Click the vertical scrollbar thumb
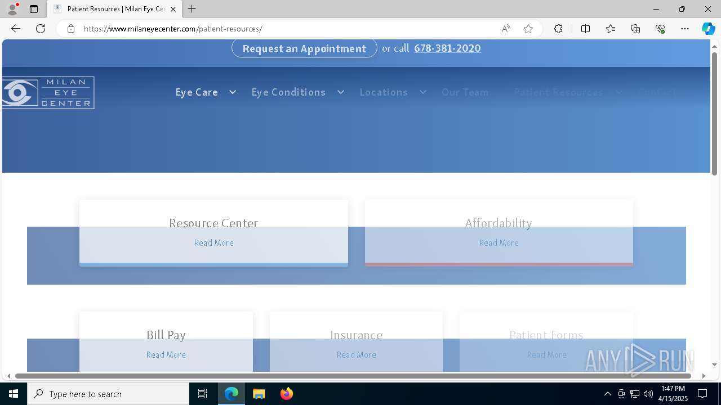This screenshot has width=721, height=405. [714, 114]
